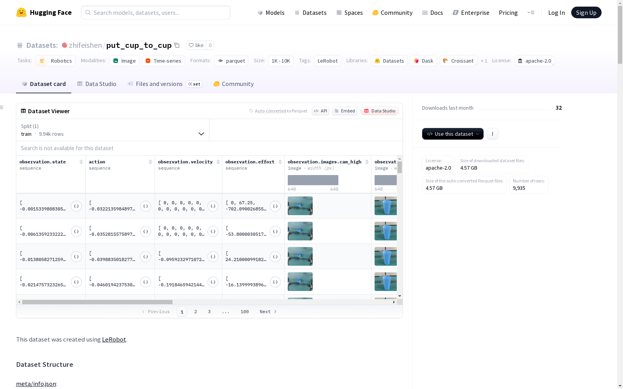This screenshot has width=623, height=389.
Task: Expand the JSON cell for action -0.0322135984897
Action: pos(146,206)
